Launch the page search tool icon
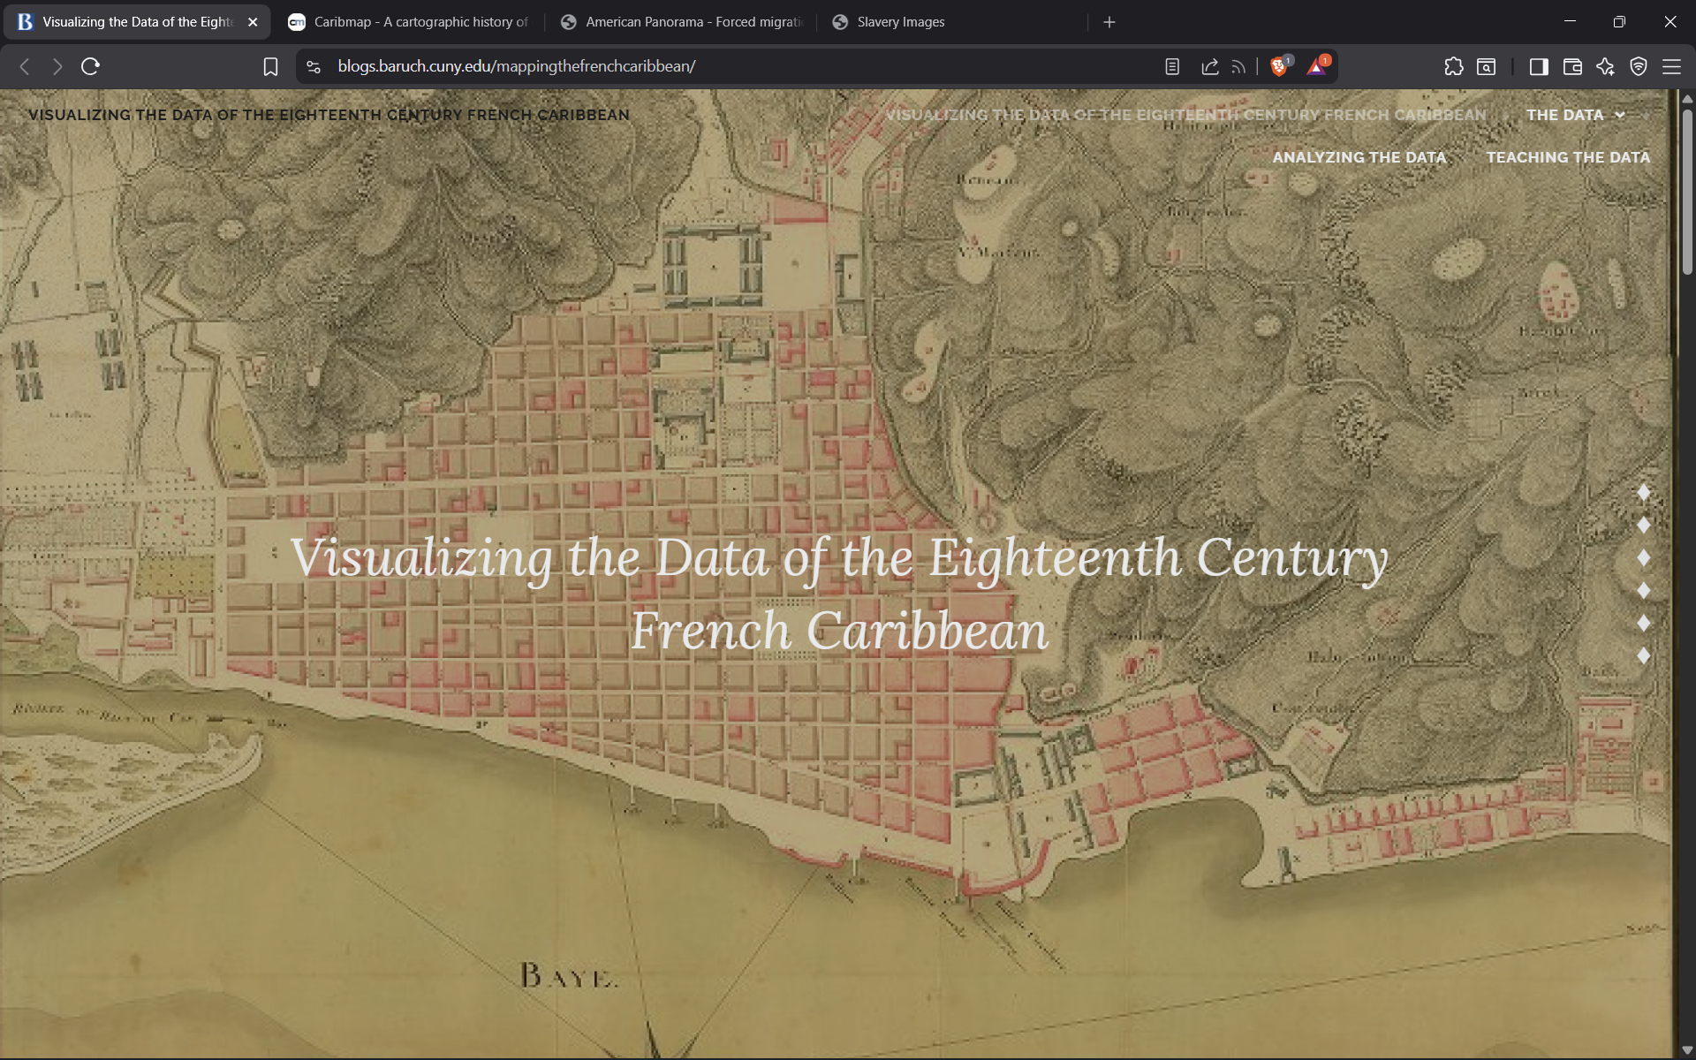Screen dimensions: 1696x1060 coord(1488,66)
